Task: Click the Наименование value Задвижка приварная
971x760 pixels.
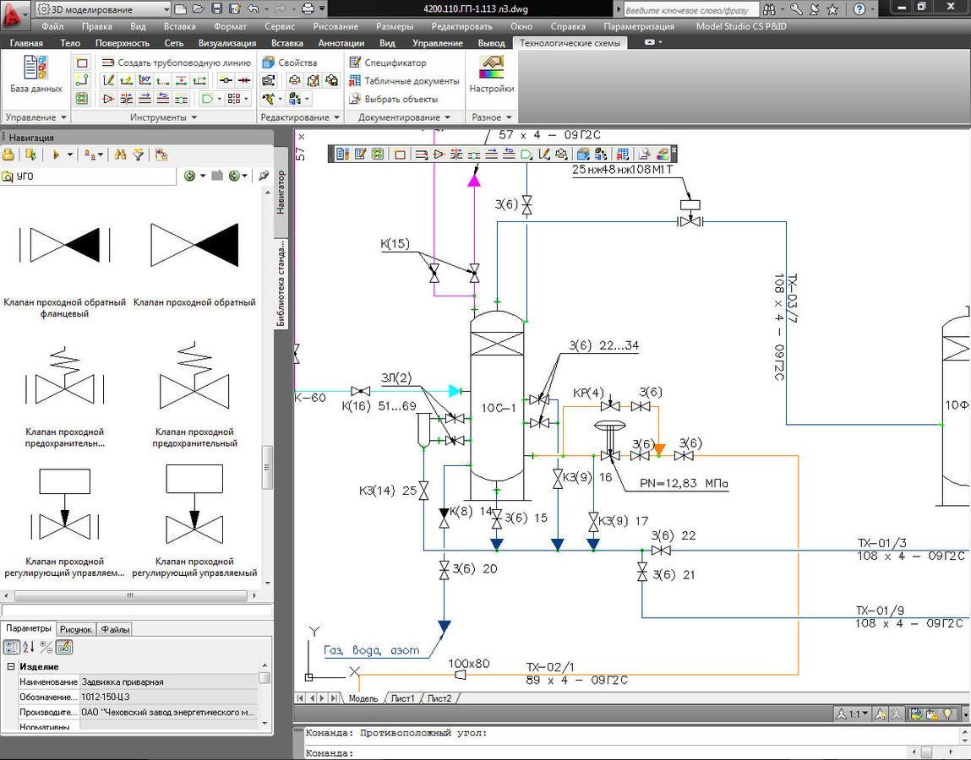Action: click(x=168, y=681)
